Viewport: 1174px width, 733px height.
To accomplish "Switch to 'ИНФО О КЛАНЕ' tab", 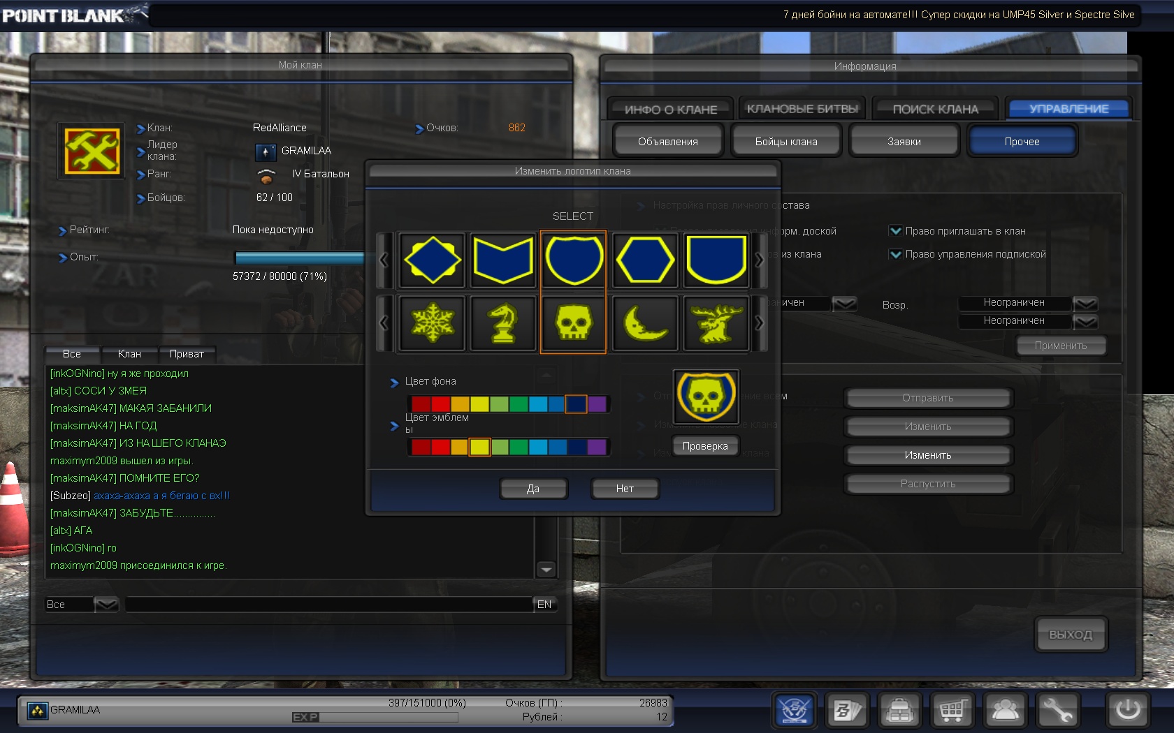I will tap(671, 109).
